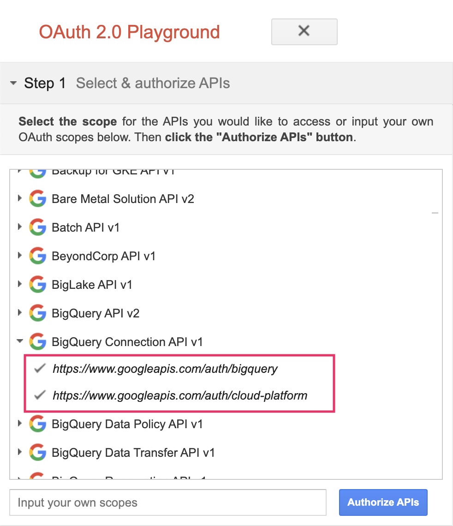
Task: Expand the Batch API v1 scopes
Action: point(19,227)
